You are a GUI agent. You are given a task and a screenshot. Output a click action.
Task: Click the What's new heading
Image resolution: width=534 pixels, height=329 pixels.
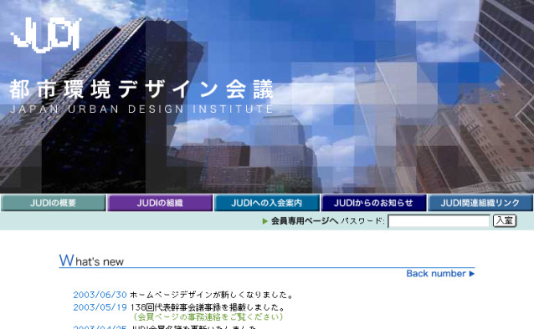coord(91,261)
